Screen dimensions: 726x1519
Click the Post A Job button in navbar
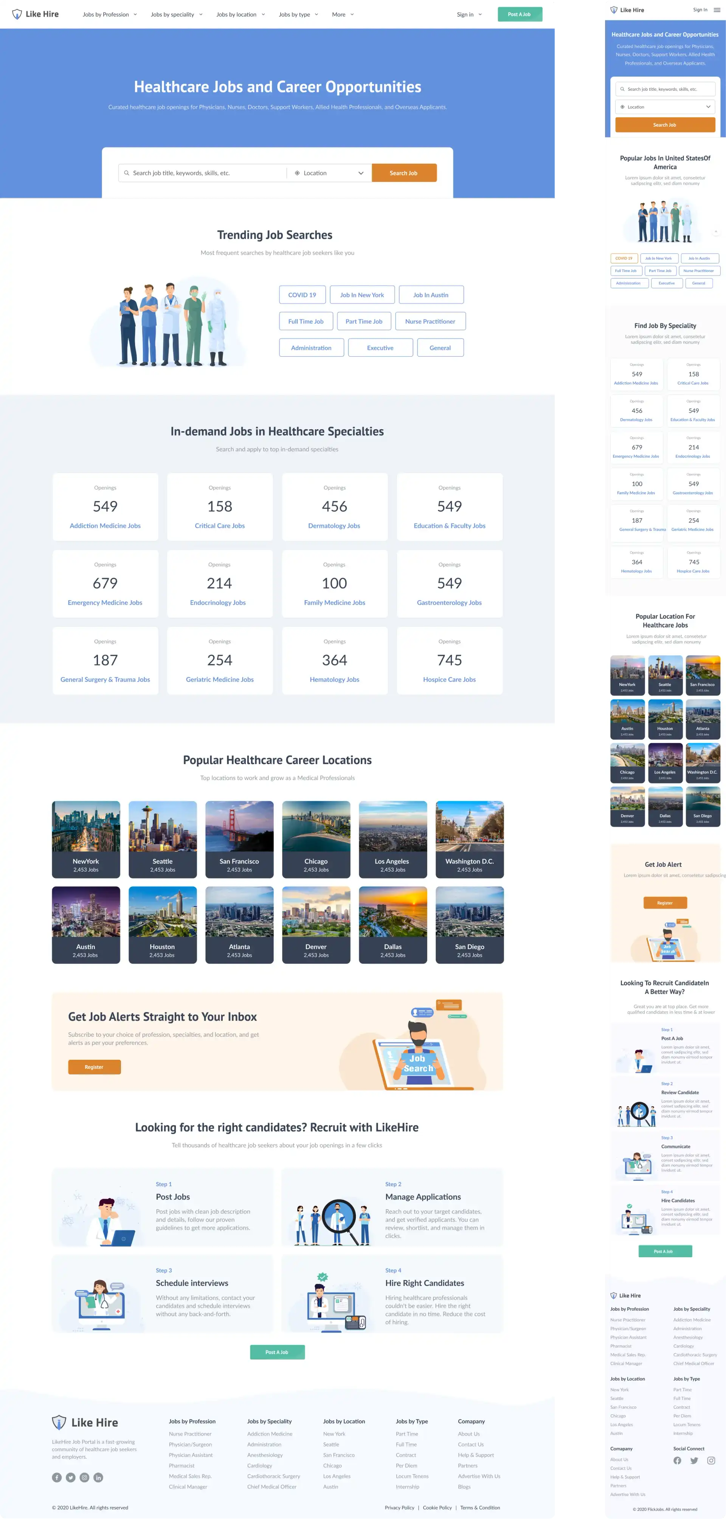[518, 14]
